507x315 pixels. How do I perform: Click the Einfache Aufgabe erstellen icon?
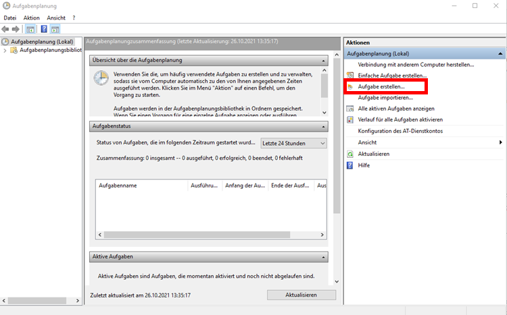pos(350,75)
